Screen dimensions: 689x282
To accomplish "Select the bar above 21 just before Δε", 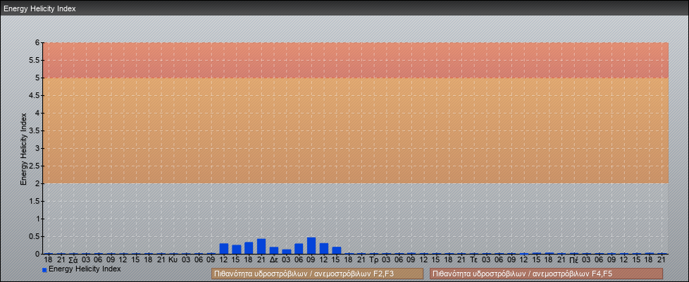I will 261,246.
